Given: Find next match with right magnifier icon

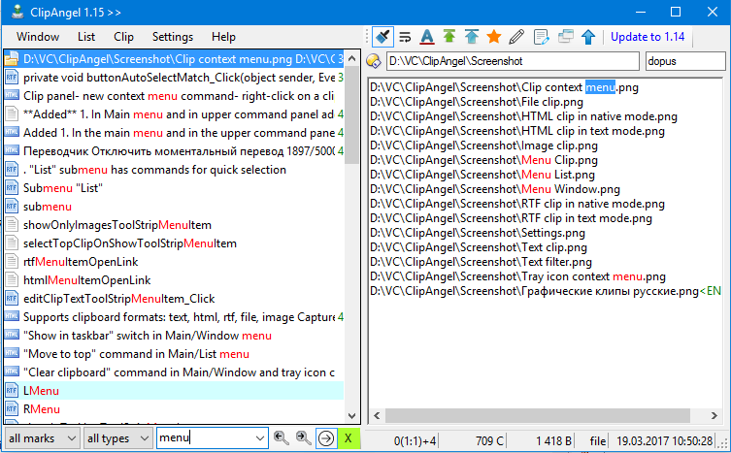Looking at the screenshot, I should click(303, 438).
